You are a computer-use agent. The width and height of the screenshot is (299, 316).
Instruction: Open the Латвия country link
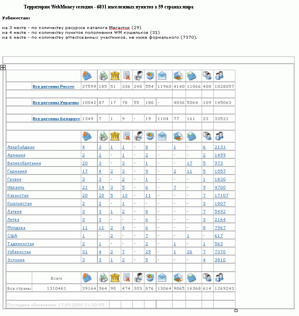pos(14,211)
